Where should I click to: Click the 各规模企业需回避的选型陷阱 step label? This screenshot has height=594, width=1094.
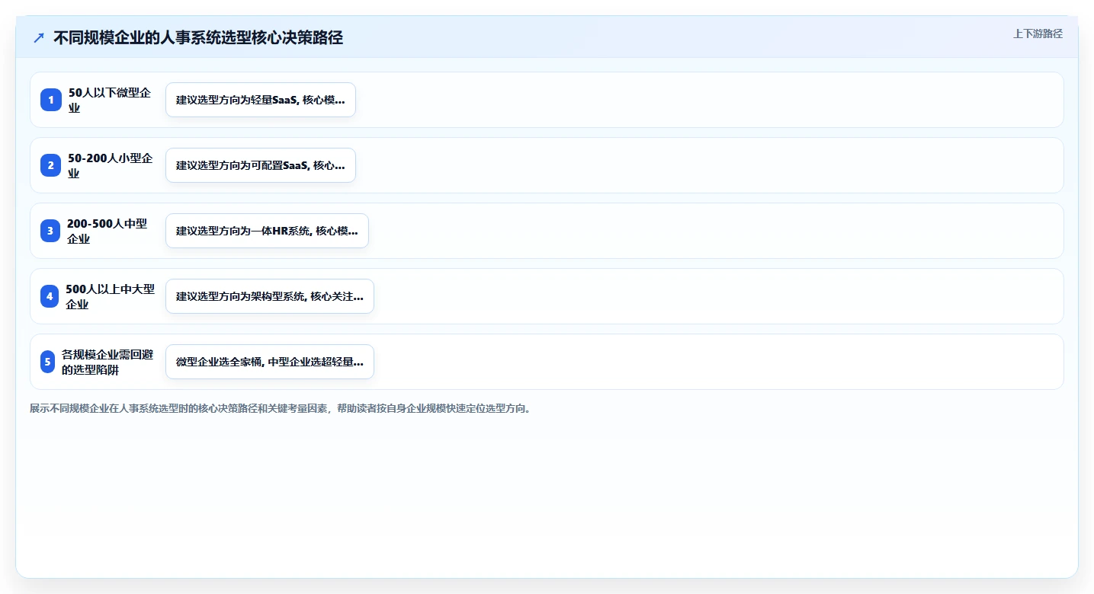[x=107, y=362]
